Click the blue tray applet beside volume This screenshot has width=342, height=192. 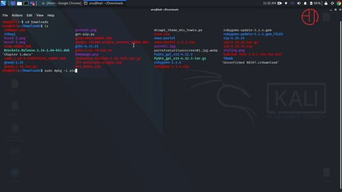292,3
